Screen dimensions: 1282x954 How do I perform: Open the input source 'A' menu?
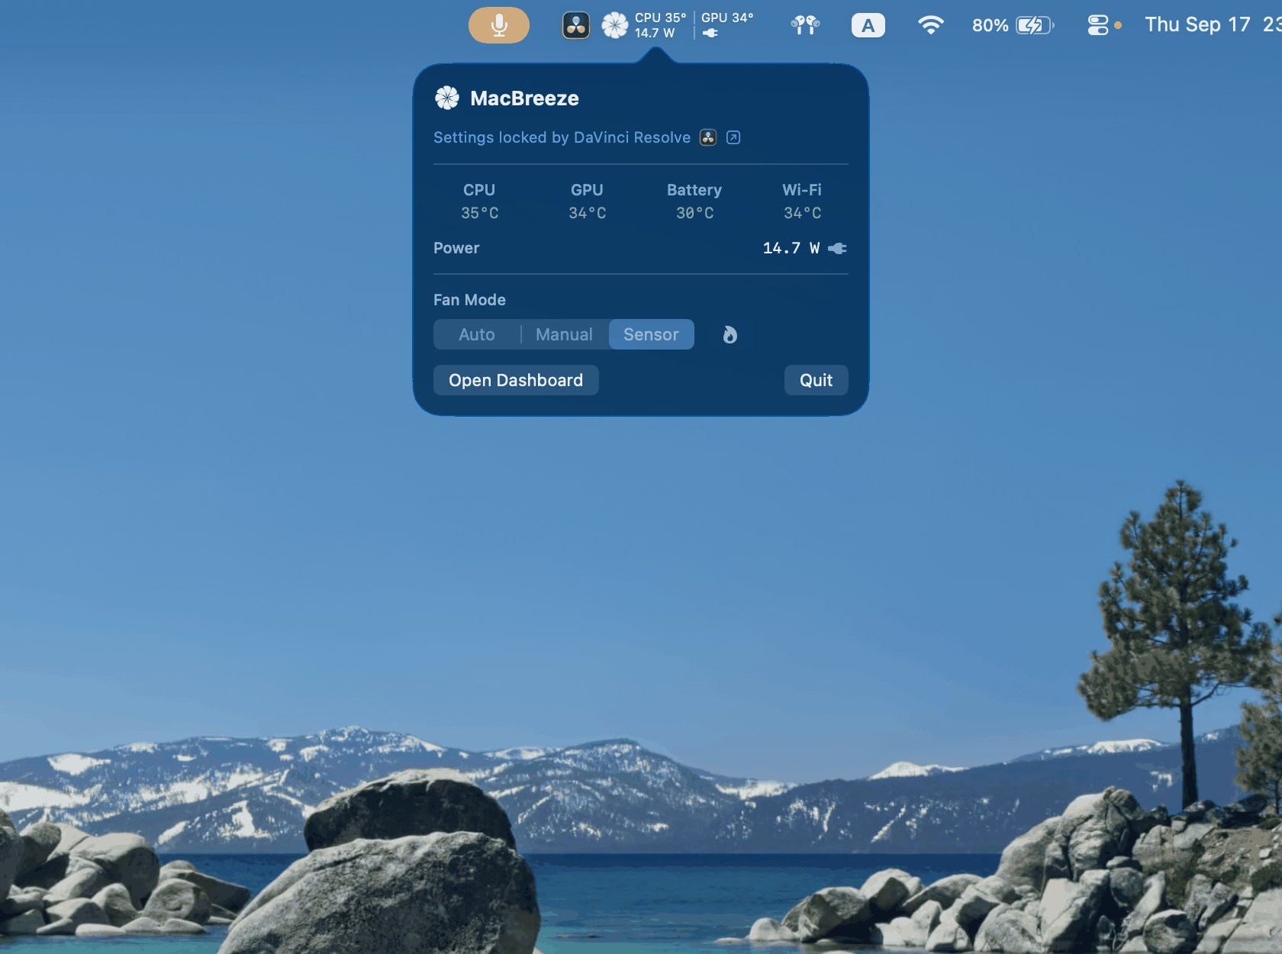click(868, 25)
